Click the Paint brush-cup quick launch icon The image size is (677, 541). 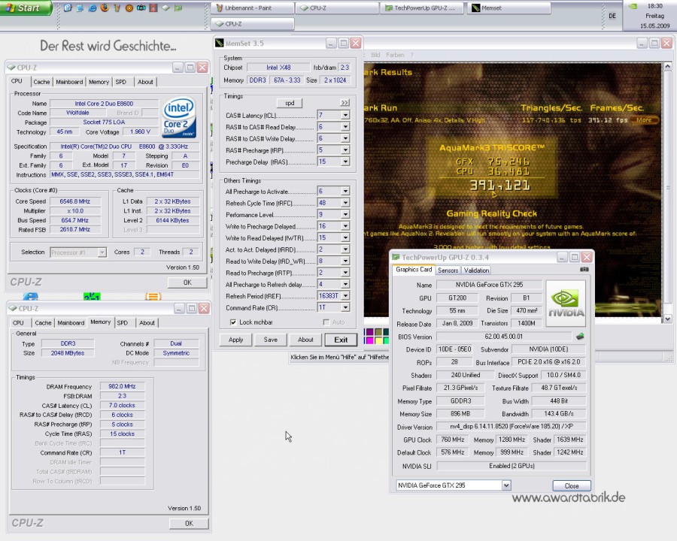[x=117, y=8]
